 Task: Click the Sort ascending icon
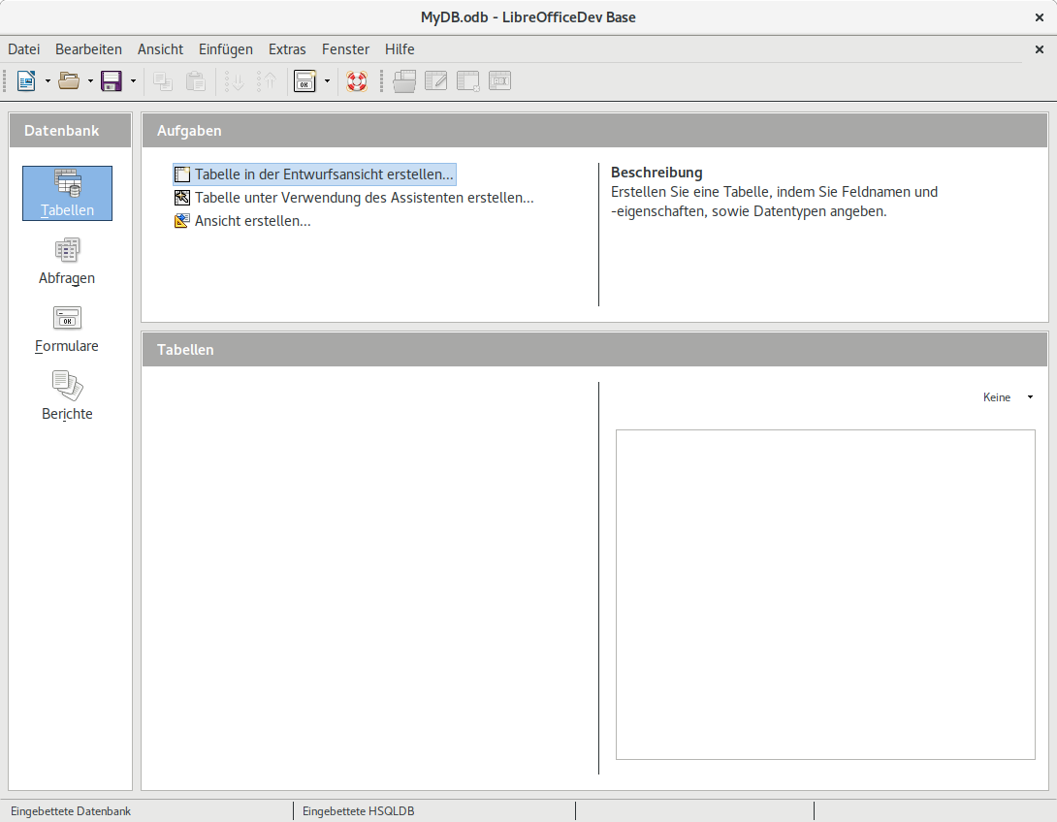[235, 81]
